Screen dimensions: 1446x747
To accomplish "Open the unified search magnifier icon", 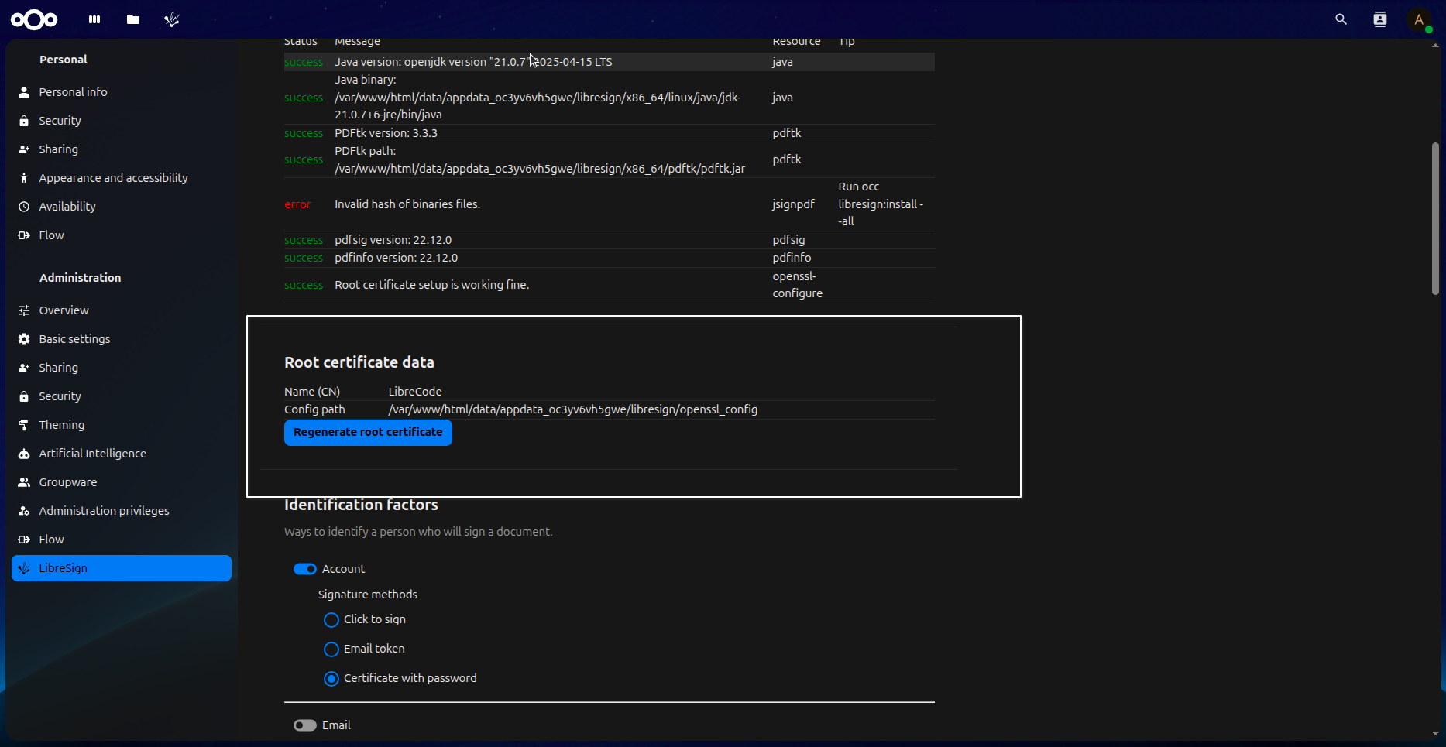I will pyautogui.click(x=1341, y=19).
